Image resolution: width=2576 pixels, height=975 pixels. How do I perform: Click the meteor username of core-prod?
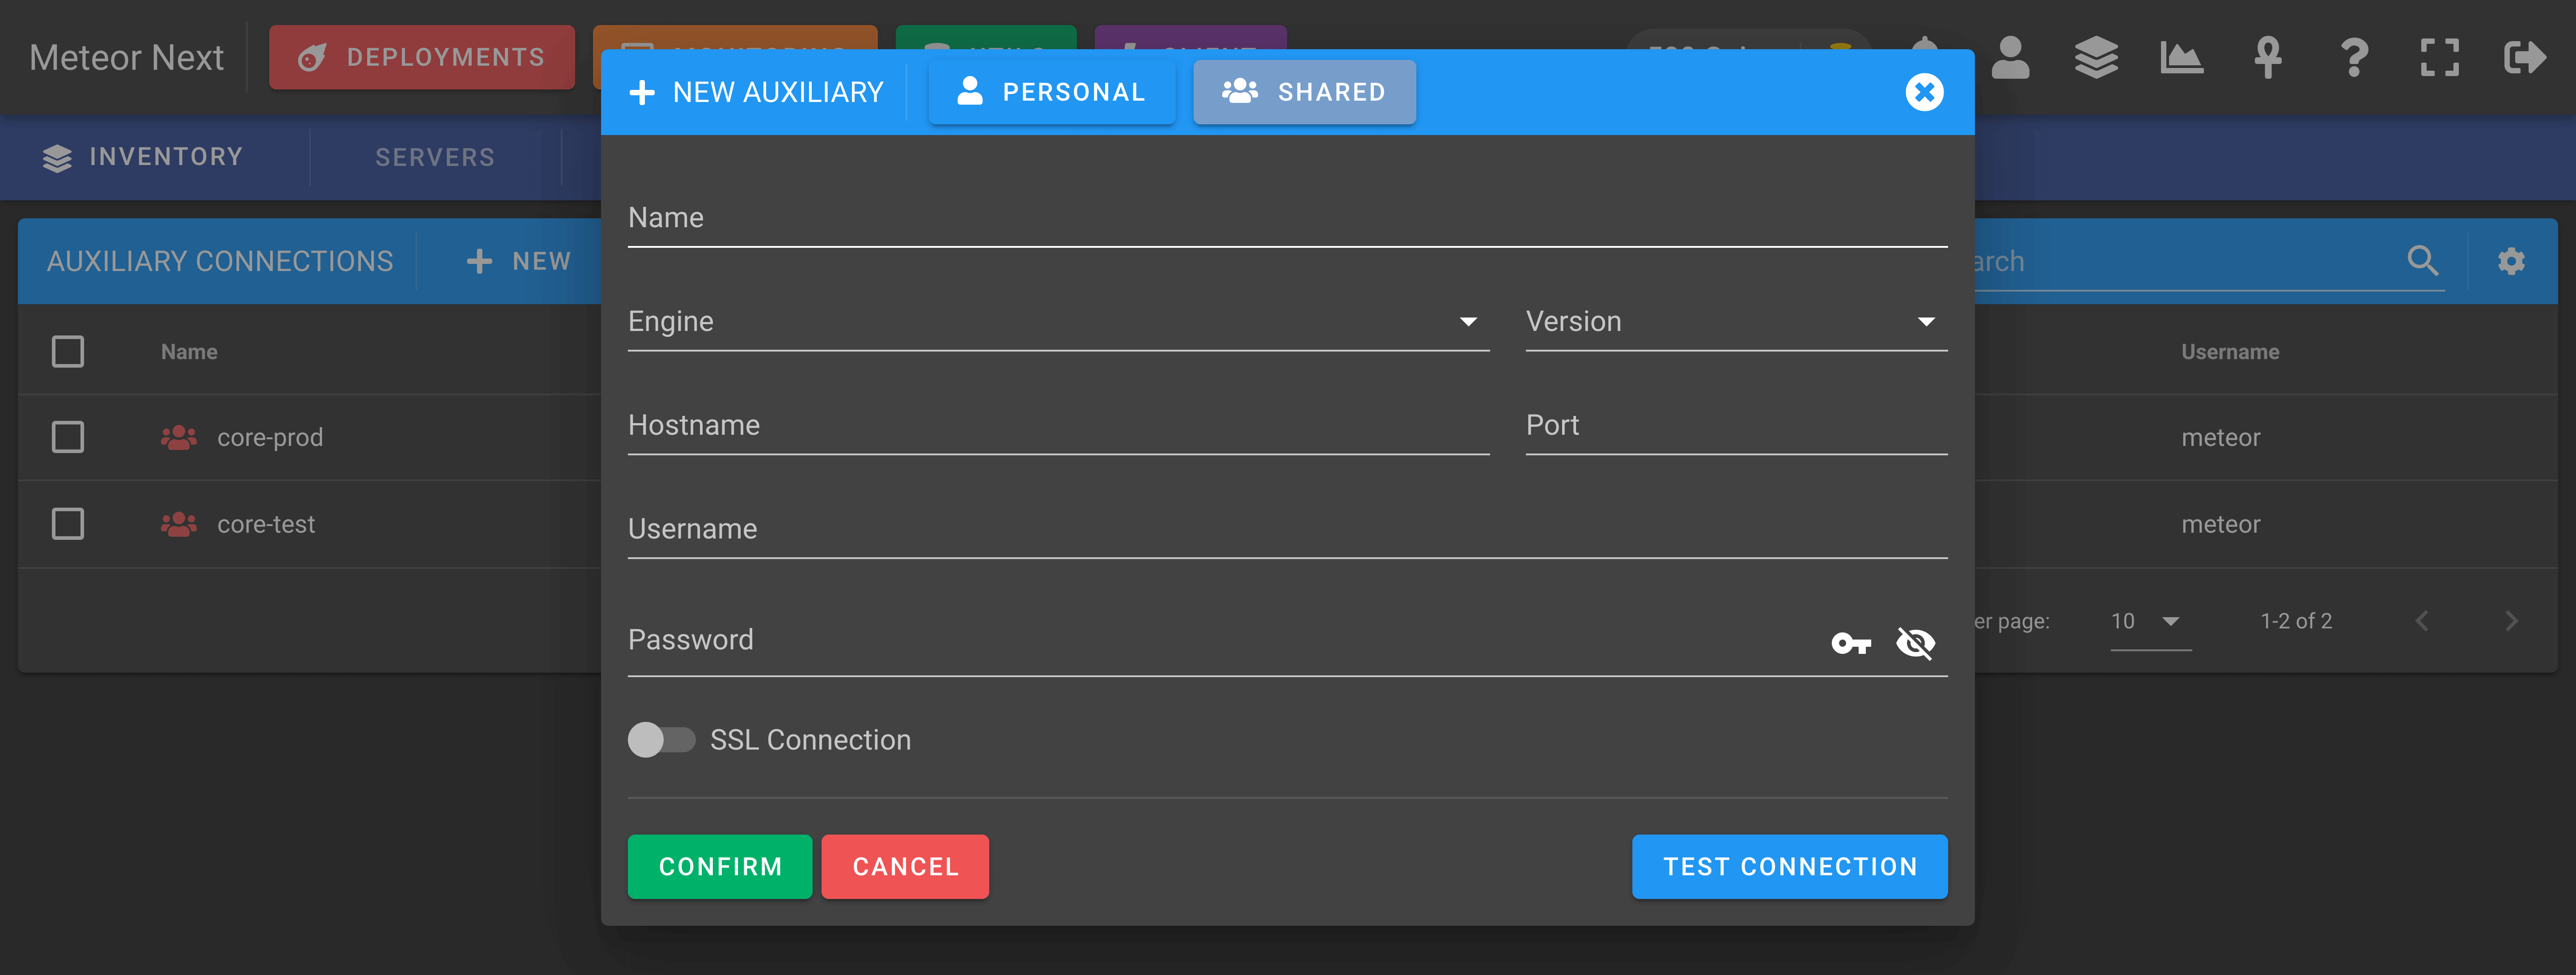pos(2220,437)
